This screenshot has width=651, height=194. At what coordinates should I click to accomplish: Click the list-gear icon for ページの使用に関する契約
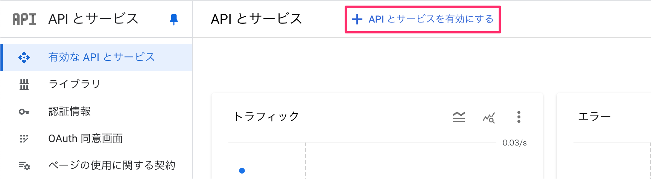(x=24, y=165)
